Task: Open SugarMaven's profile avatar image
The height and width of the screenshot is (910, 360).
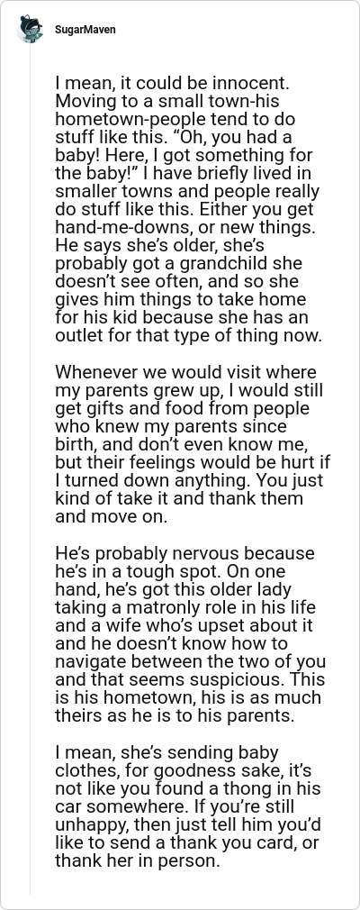Action: point(30,29)
